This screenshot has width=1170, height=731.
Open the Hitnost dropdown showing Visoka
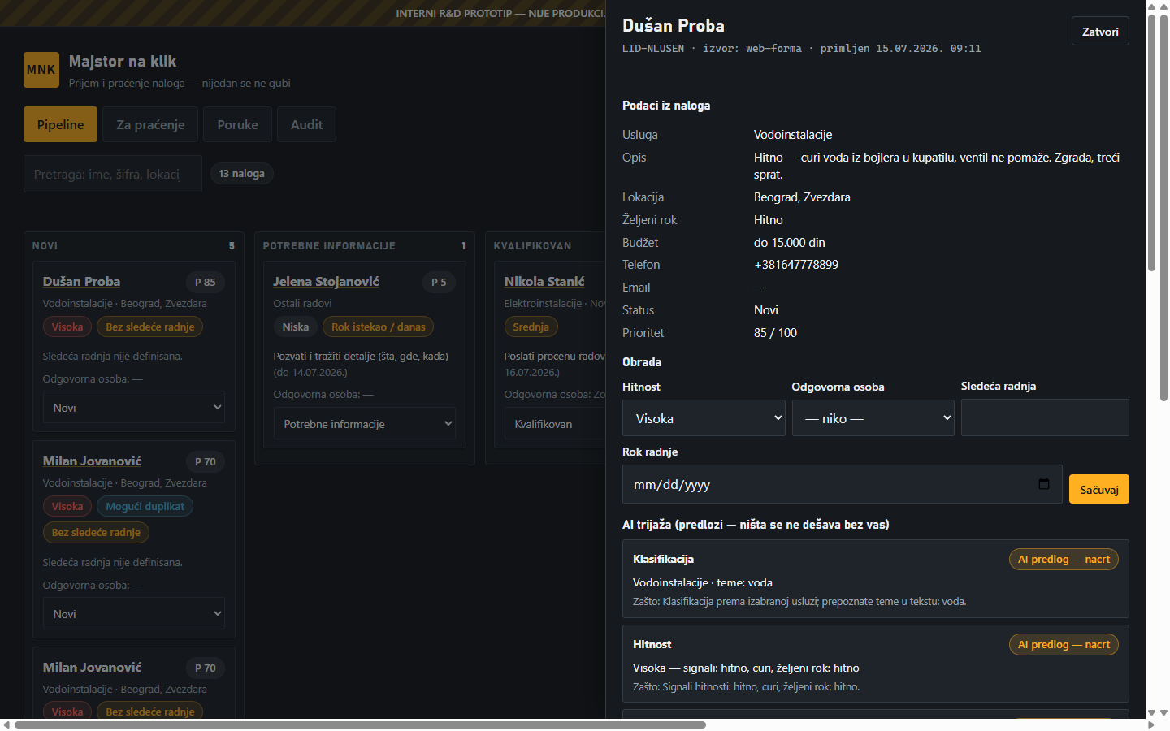[704, 418]
